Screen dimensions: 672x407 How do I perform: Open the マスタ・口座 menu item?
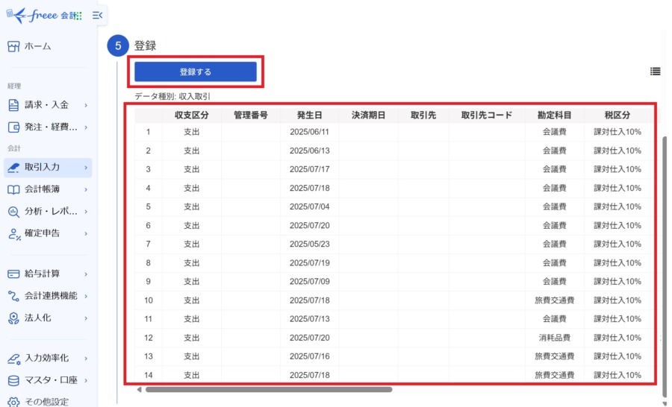(48, 380)
